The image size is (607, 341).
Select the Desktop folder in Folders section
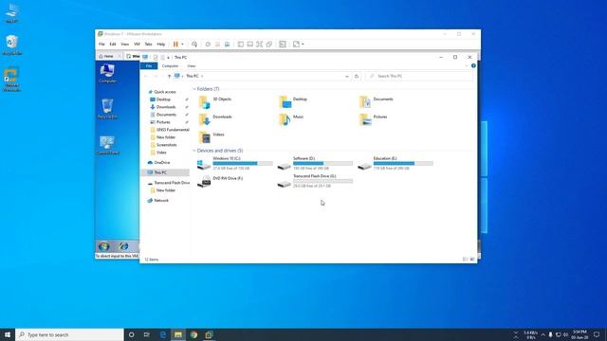[x=293, y=102]
